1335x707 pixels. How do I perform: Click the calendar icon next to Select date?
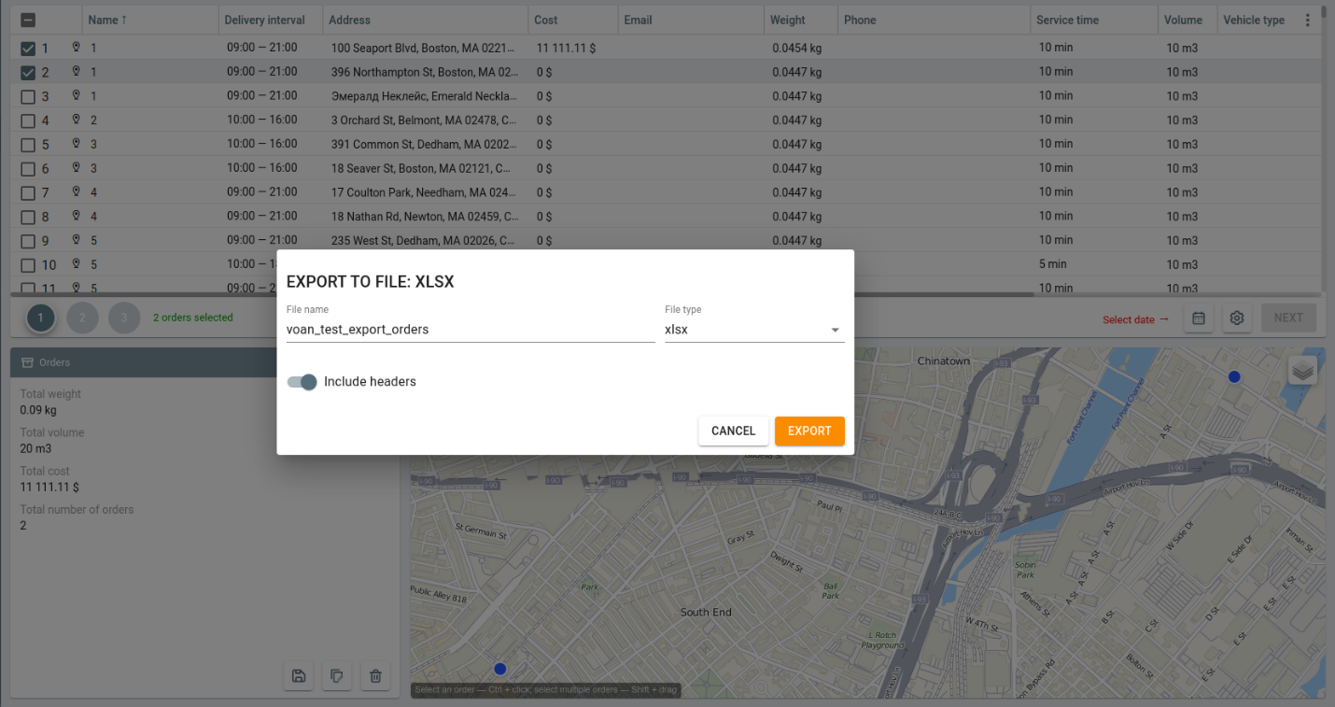[x=1199, y=318]
